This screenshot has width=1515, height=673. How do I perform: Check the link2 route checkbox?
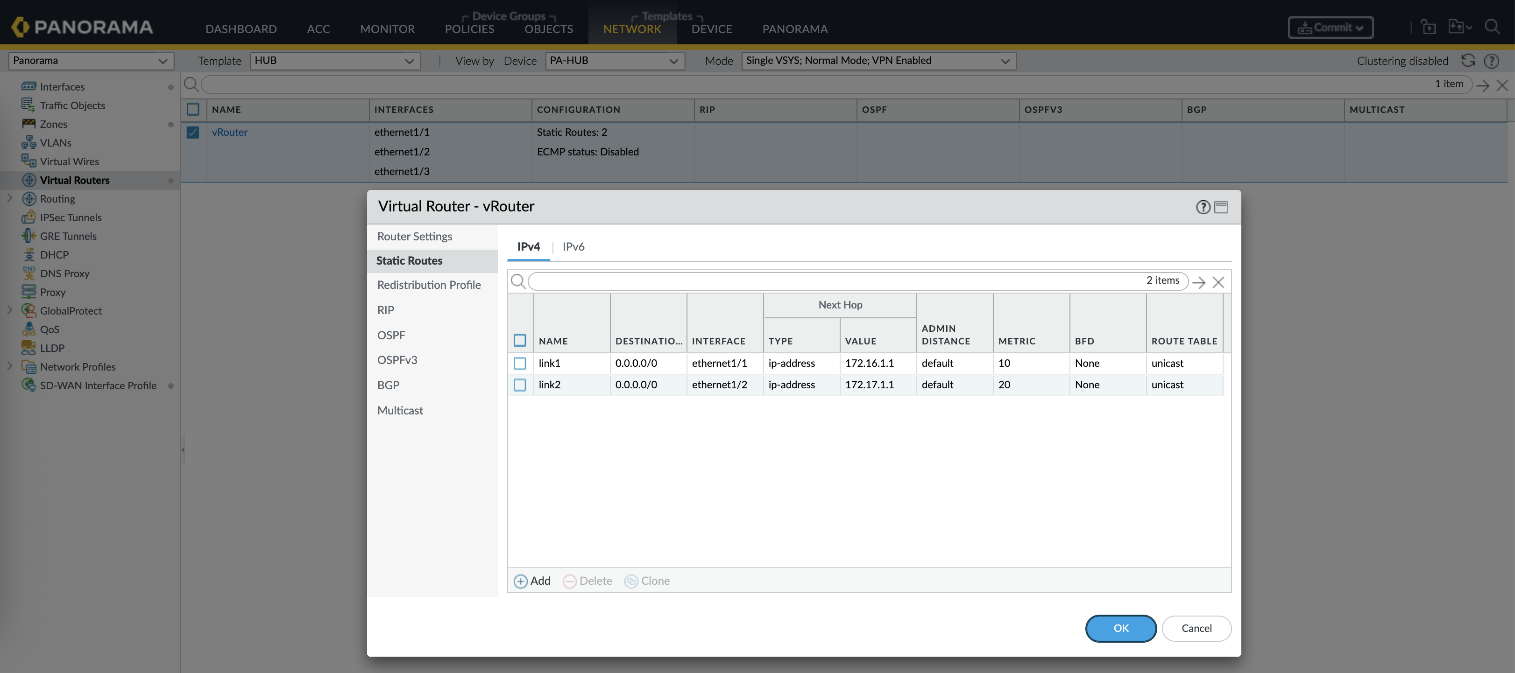coord(520,385)
